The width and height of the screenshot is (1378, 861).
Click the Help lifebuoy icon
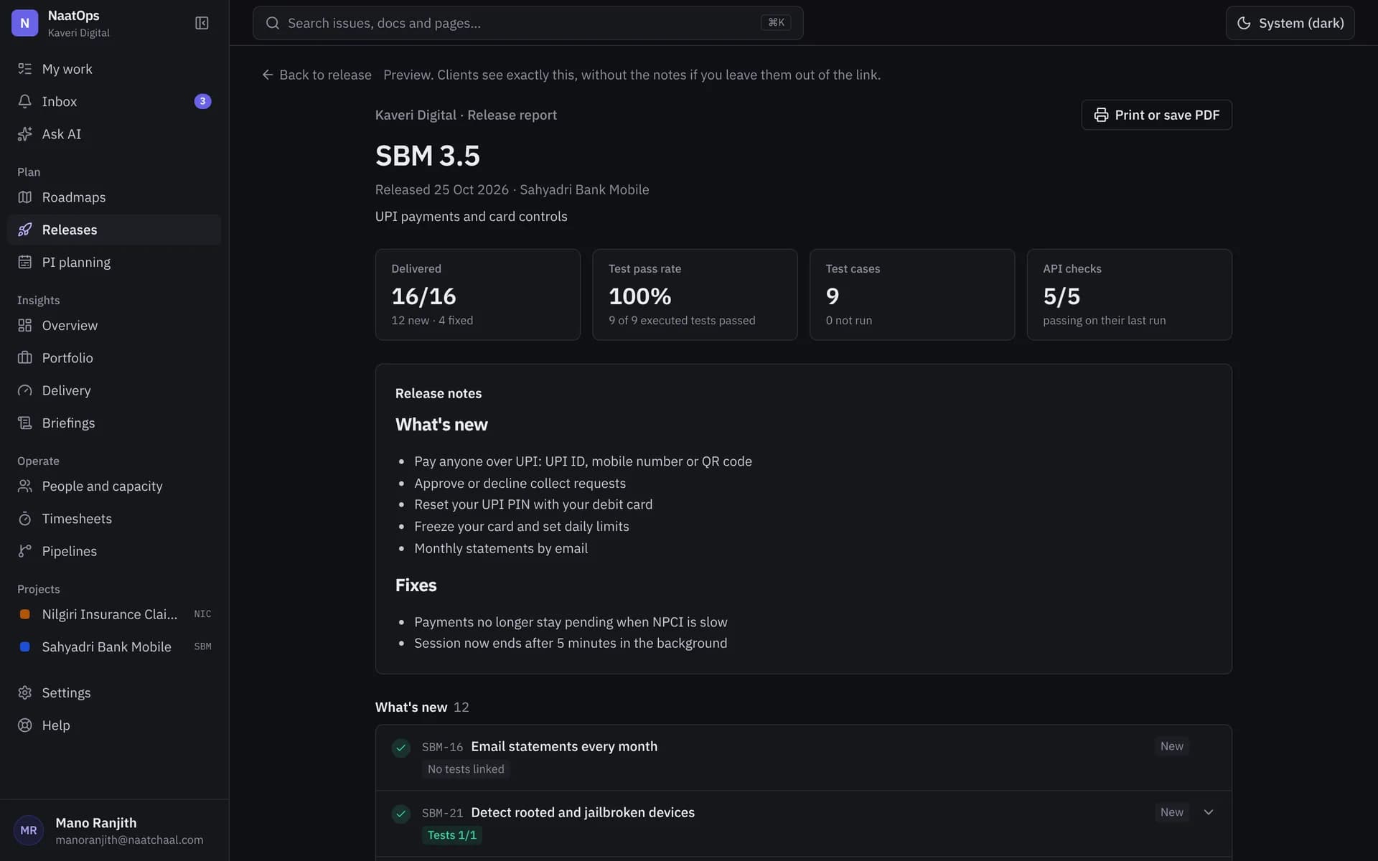25,725
